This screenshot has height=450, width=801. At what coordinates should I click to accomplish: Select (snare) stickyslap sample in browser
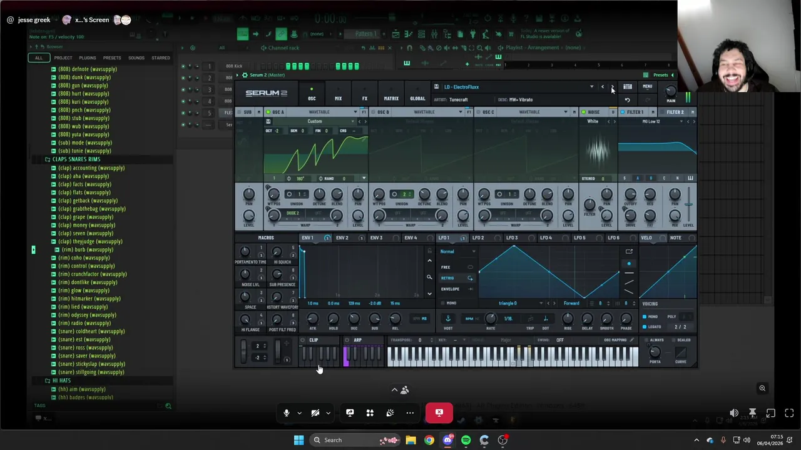coord(91,364)
